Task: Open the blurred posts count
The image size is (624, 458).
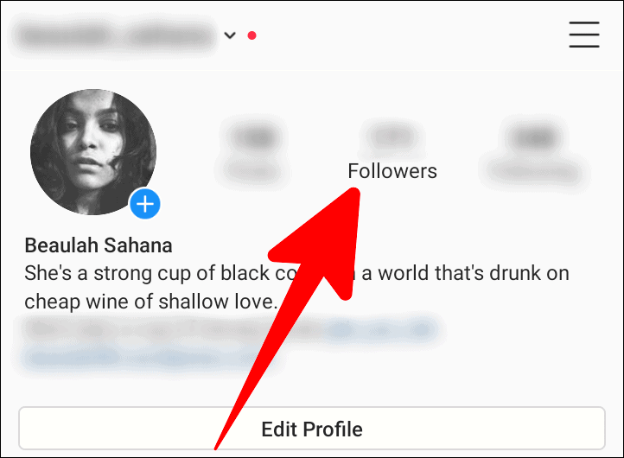Action: click(257, 137)
